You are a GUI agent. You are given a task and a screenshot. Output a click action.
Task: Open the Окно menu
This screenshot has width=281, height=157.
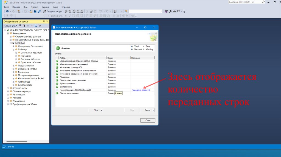point(55,7)
